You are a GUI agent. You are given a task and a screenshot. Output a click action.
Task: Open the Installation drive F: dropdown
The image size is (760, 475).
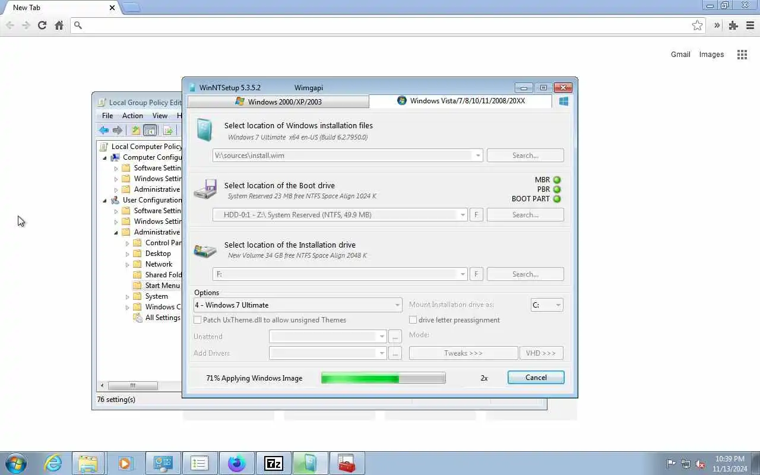[x=463, y=274]
